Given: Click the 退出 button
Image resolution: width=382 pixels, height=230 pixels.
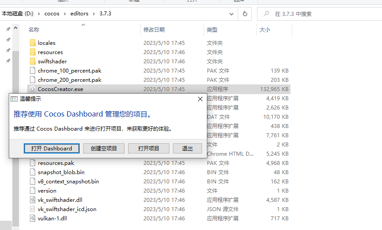Looking at the screenshot, I should (x=187, y=148).
